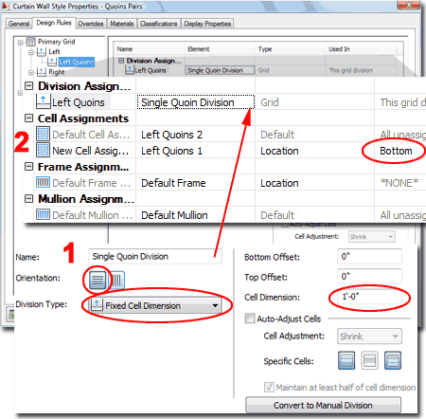426x419 pixels.
Task: Click Convert to Manual Division button
Action: coord(323,405)
